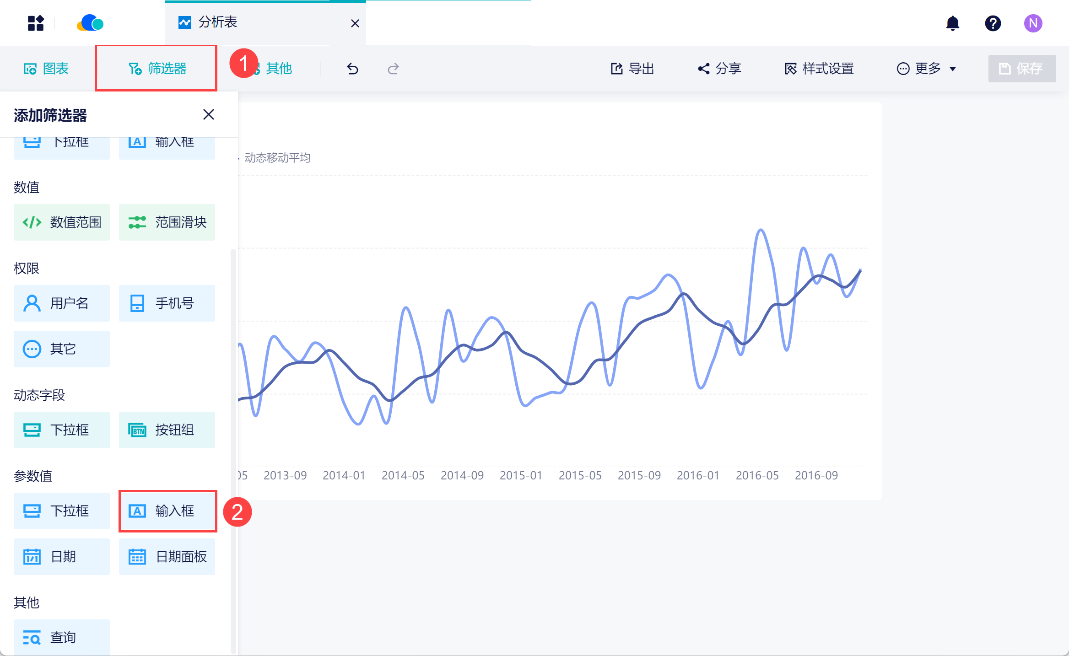Add 下拉框 under 参数值
This screenshot has width=1069, height=656.
point(62,511)
